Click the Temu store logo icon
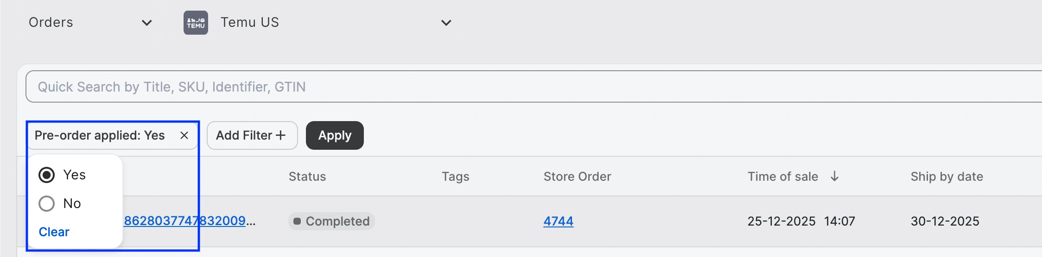Screen dimensions: 1042x257 (196, 23)
